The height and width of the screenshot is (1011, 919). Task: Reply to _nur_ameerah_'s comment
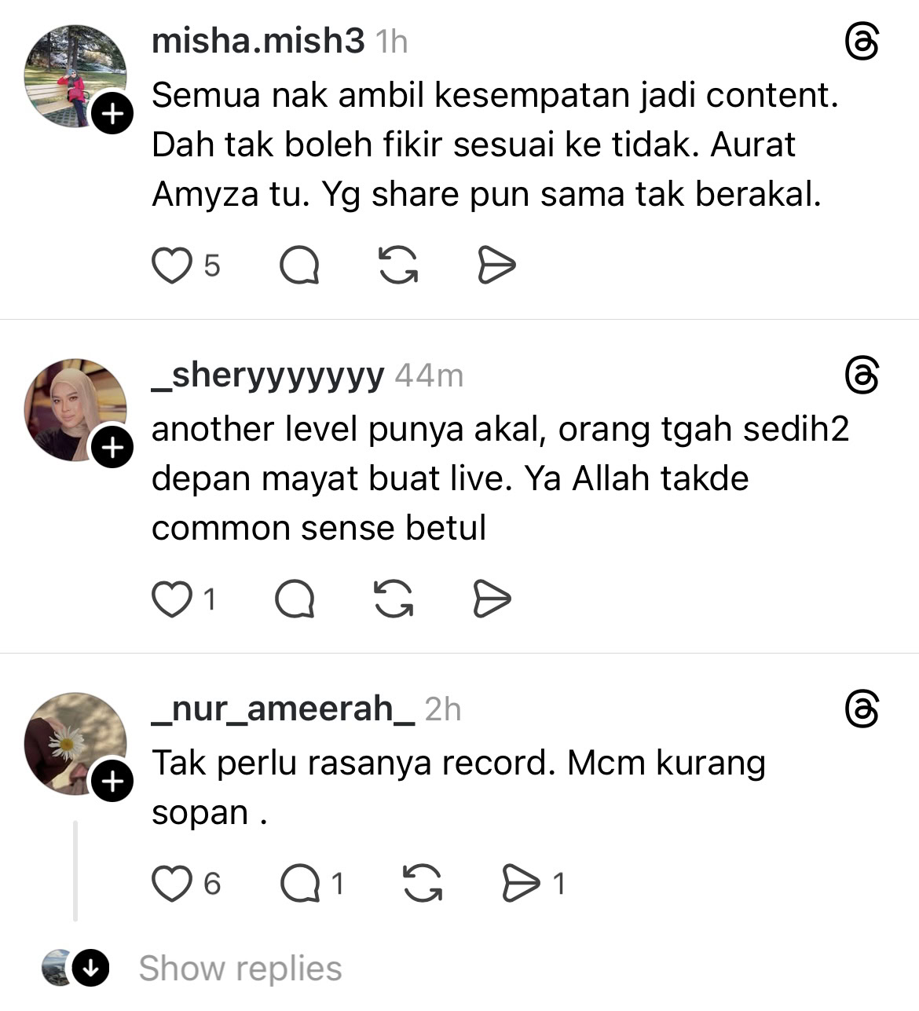(300, 883)
